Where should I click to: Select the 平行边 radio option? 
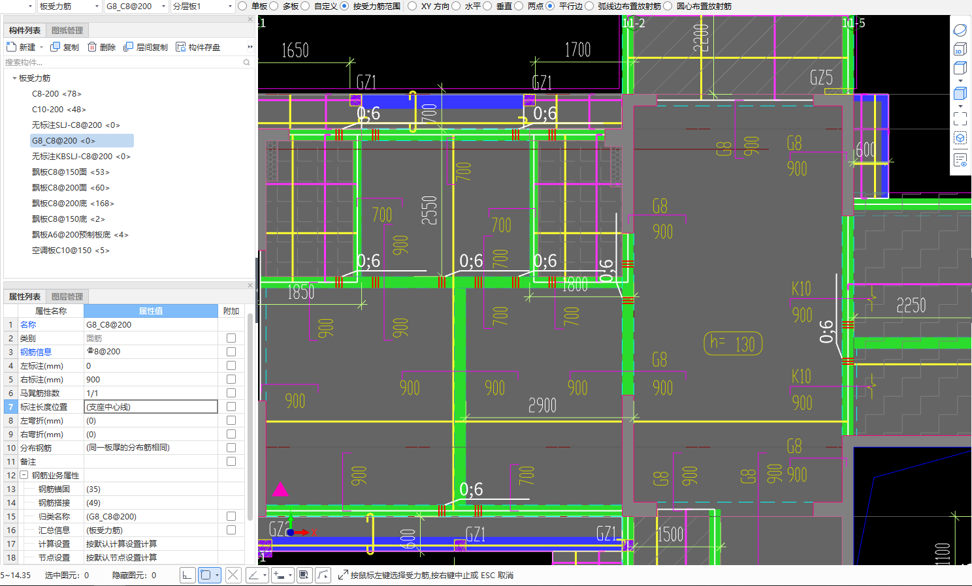[x=550, y=6]
